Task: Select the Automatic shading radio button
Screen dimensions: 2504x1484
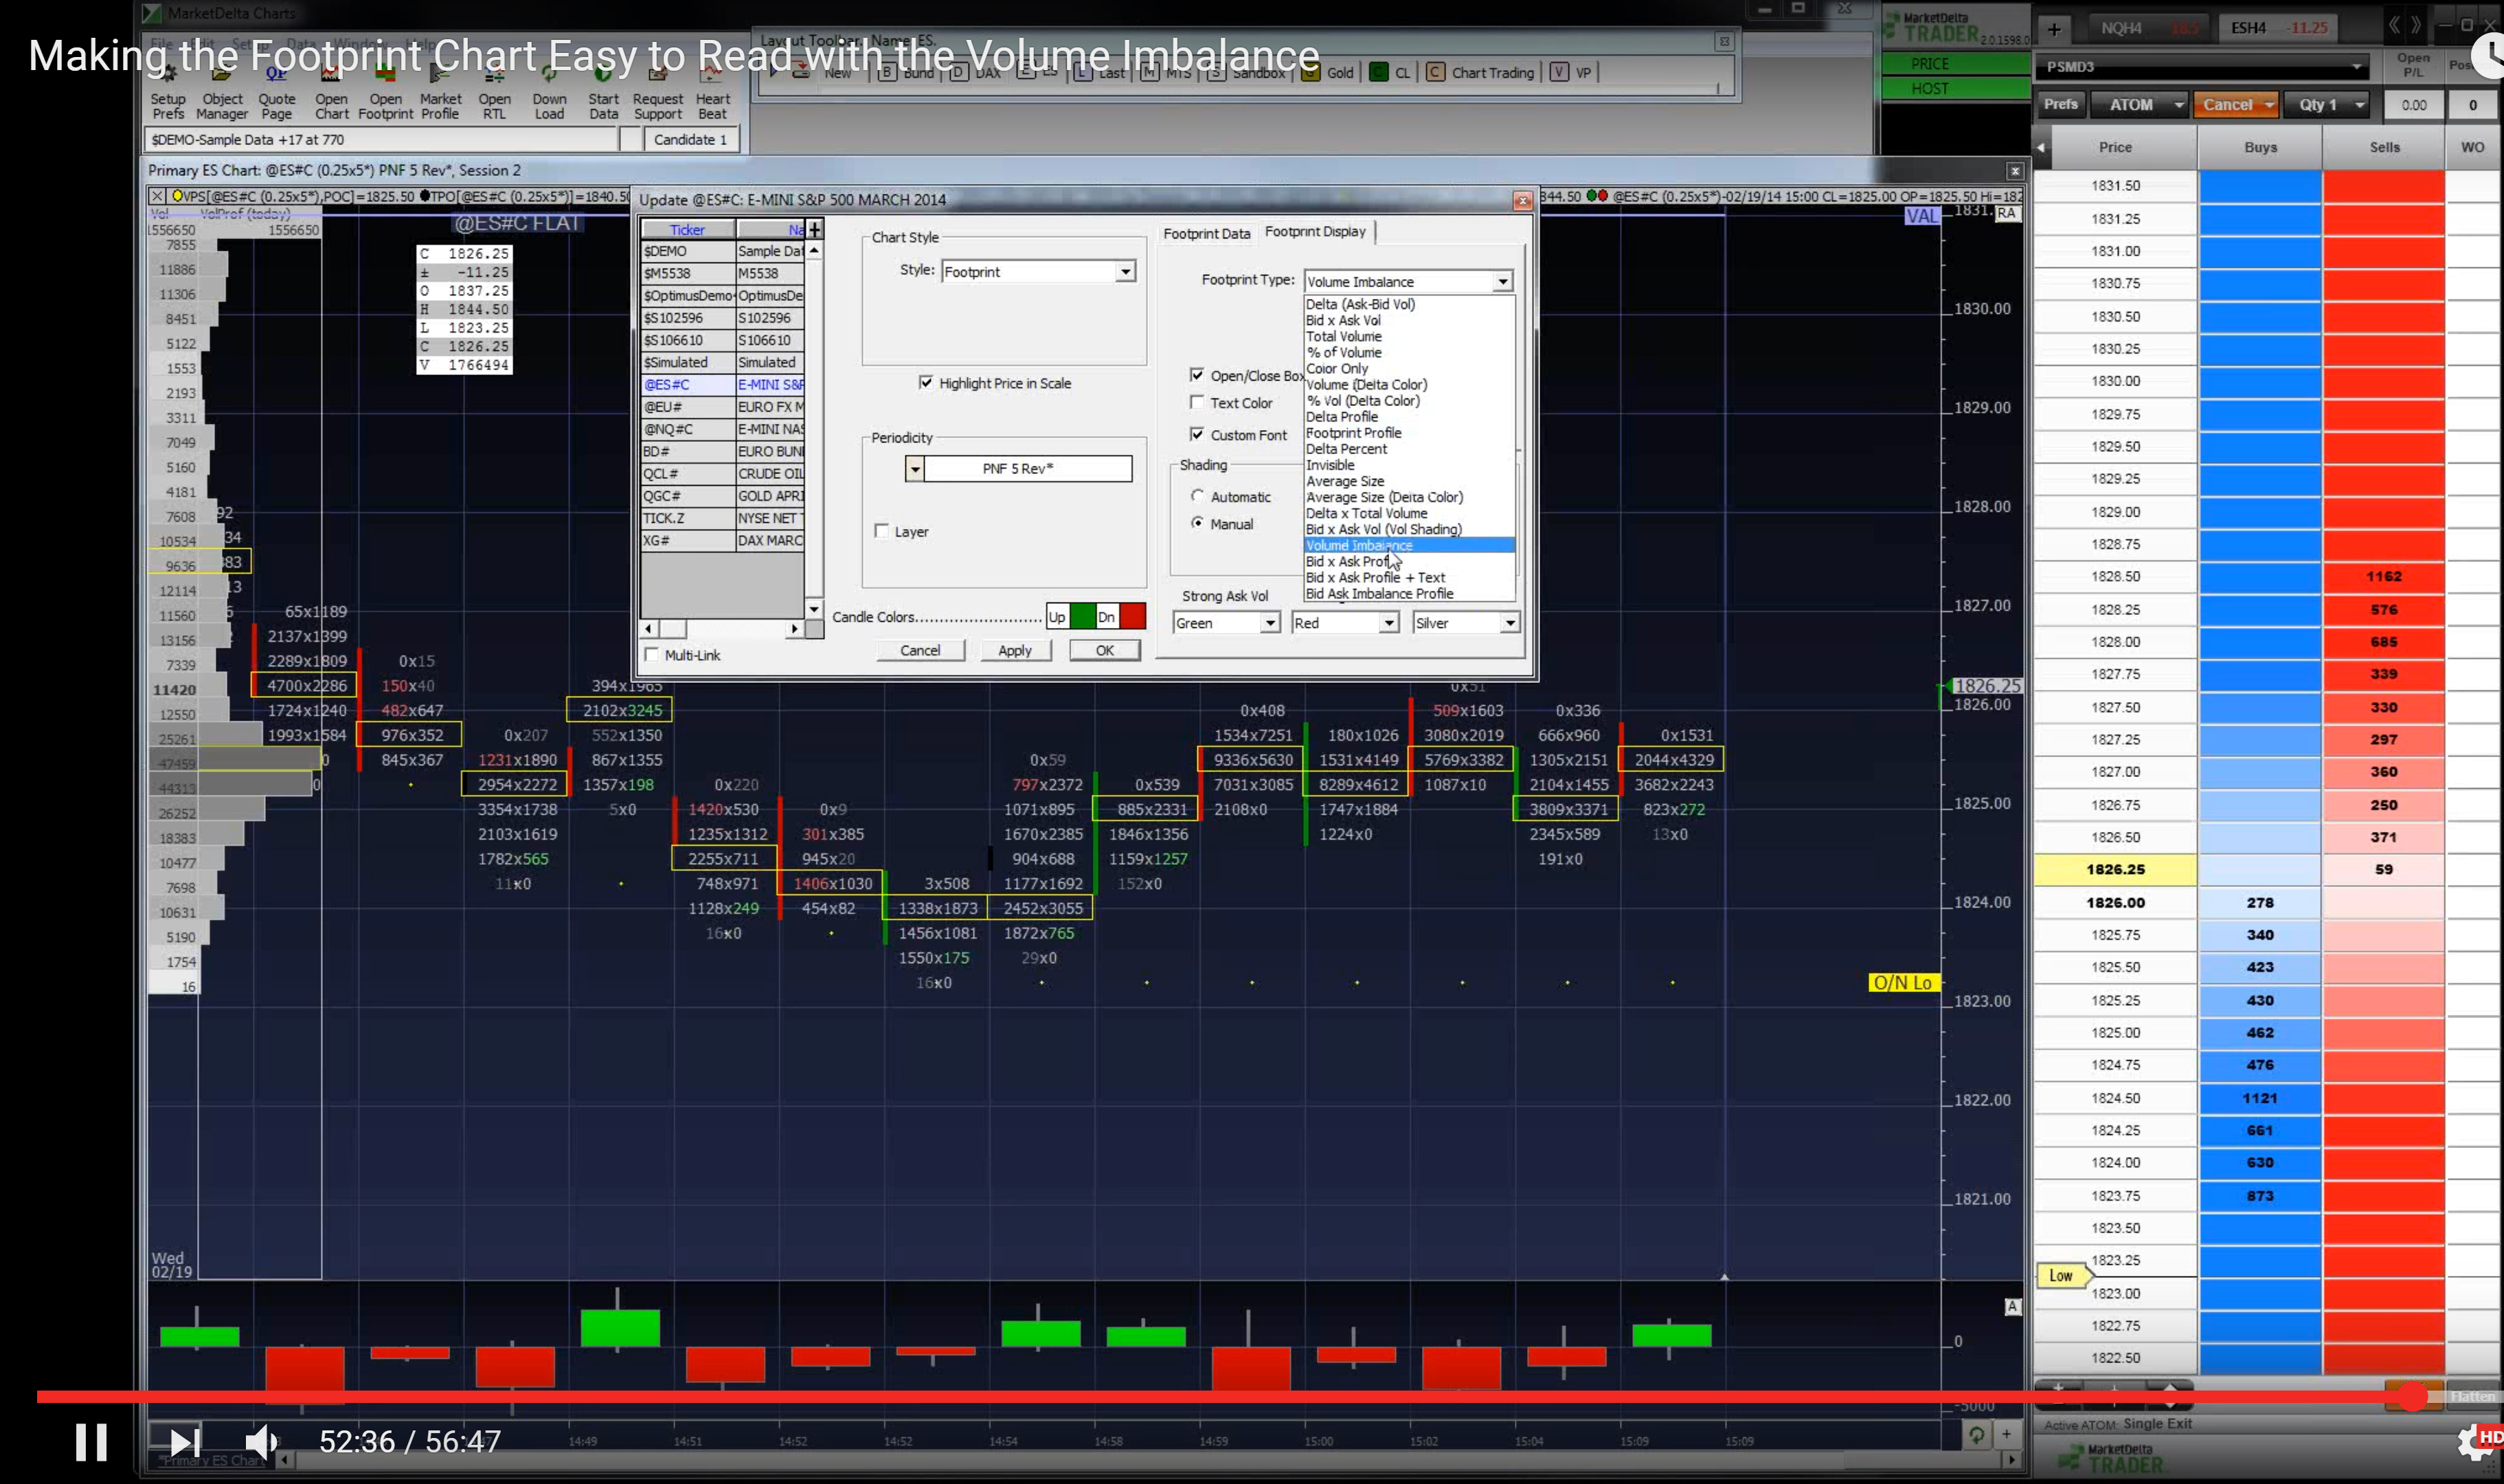Action: point(1197,496)
